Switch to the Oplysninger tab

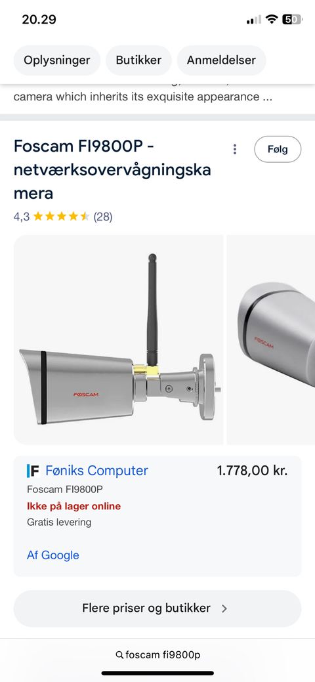(57, 60)
